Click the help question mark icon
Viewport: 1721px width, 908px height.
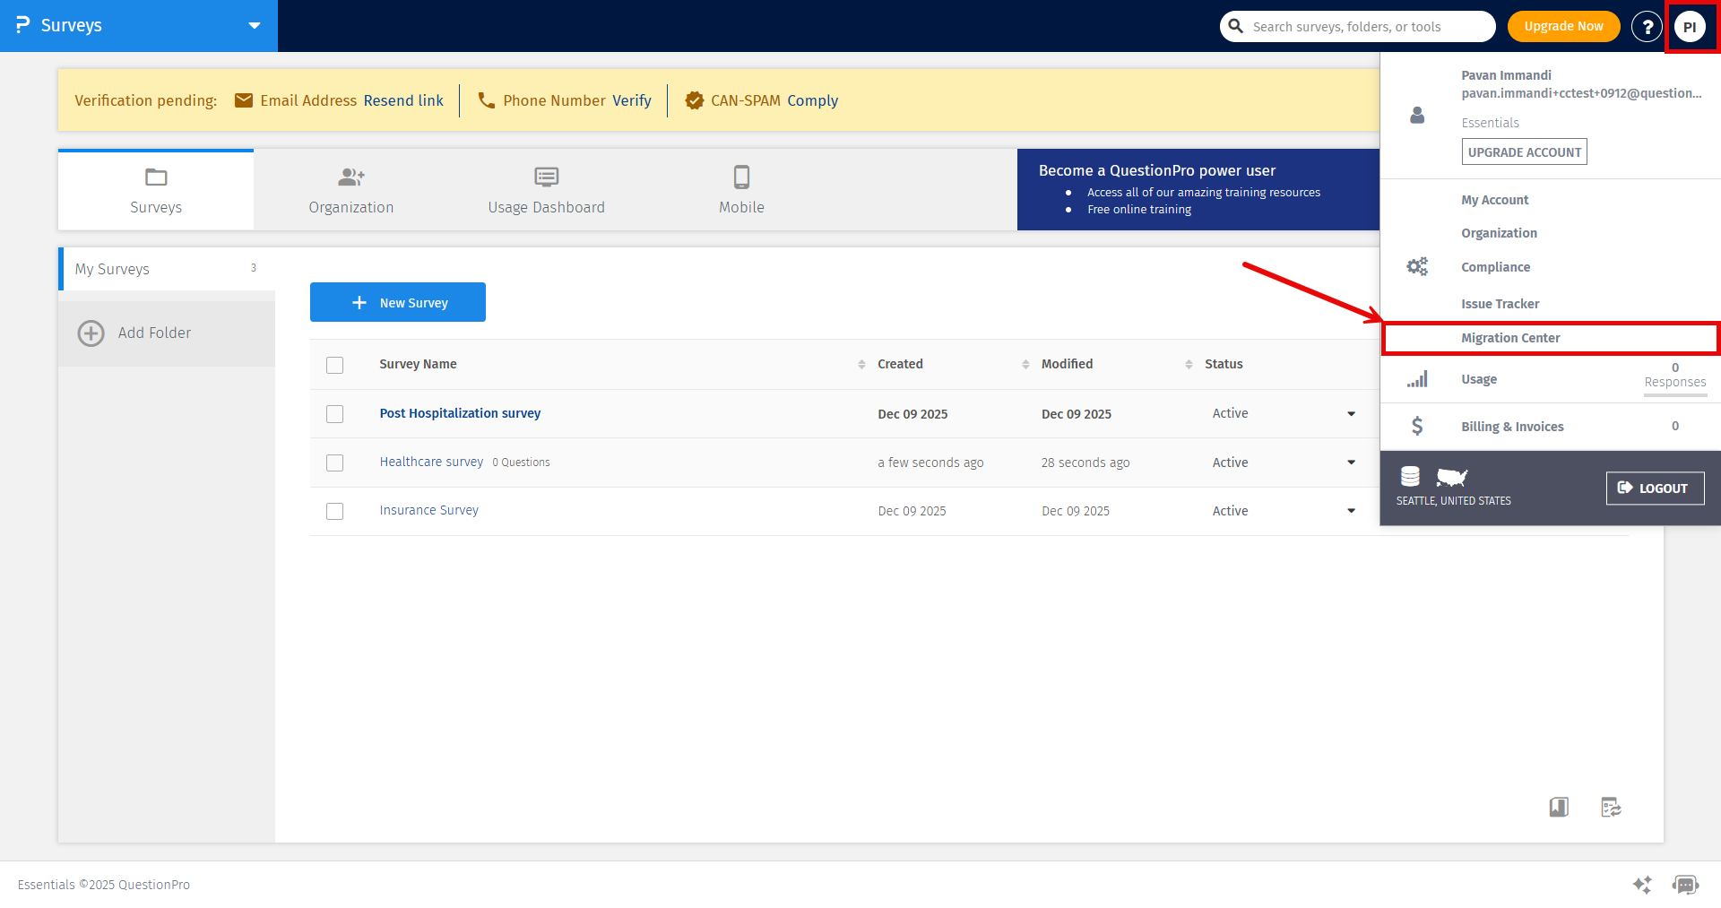coord(1647,27)
